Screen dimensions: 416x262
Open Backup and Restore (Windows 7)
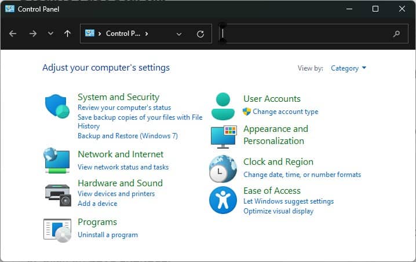click(x=127, y=136)
